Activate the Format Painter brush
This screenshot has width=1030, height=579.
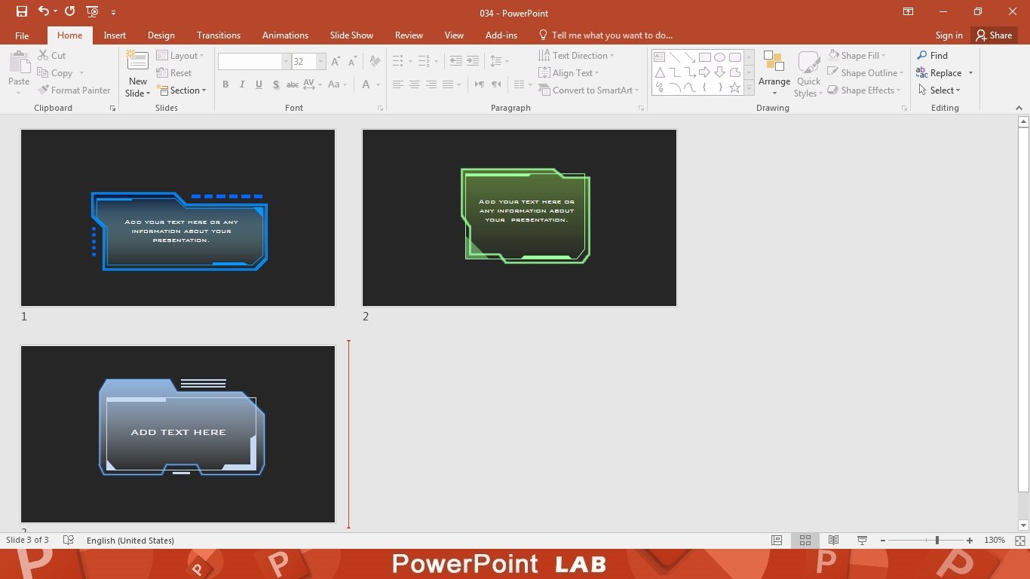coord(74,90)
